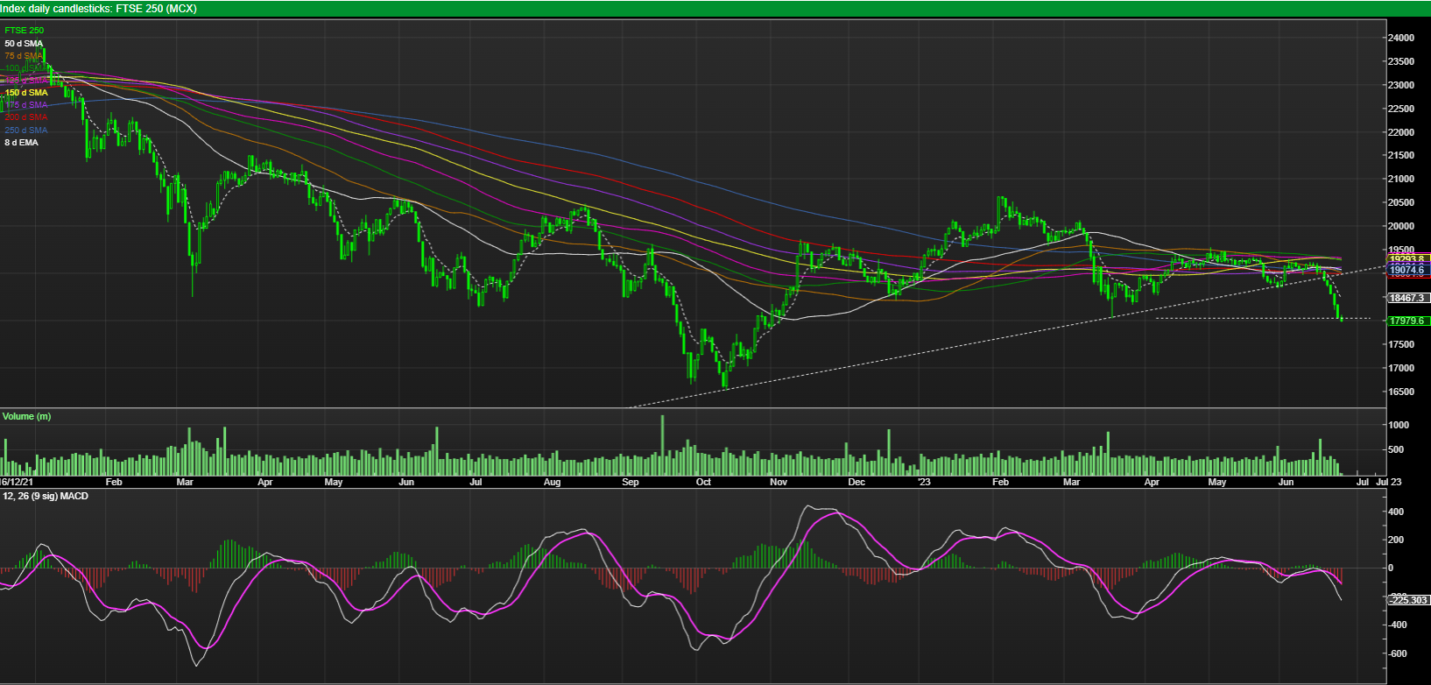Click the MACD value tag -225.303
The image size is (1431, 685).
1409,600
